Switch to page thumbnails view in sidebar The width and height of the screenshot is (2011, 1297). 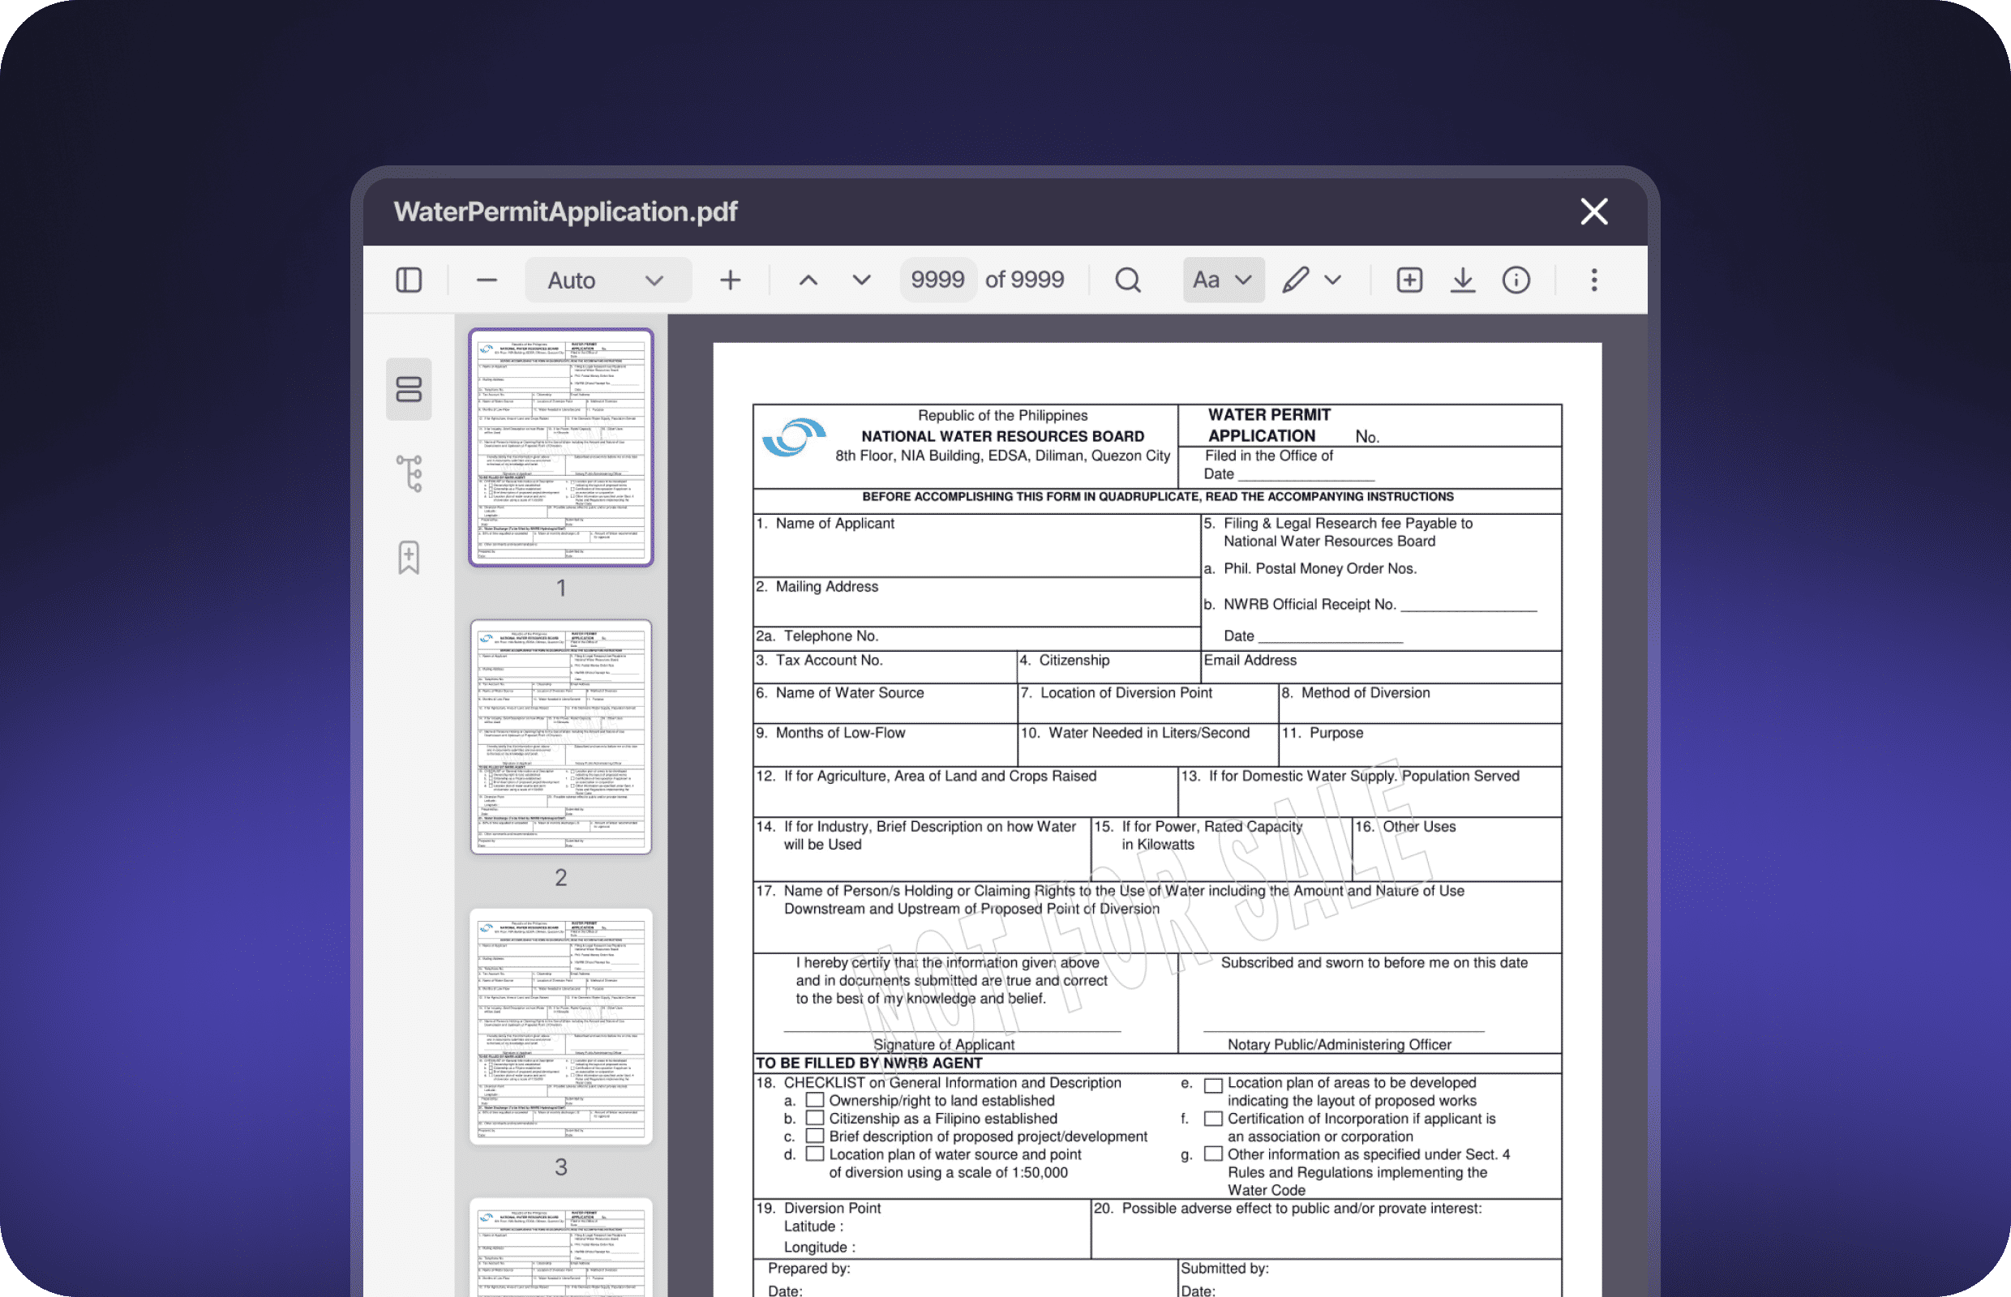pos(409,389)
